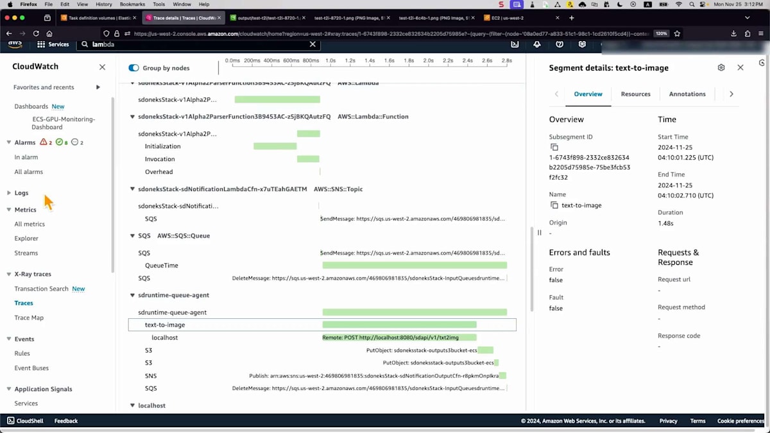
Task: Reload the page in Firefox
Action: 36,33
